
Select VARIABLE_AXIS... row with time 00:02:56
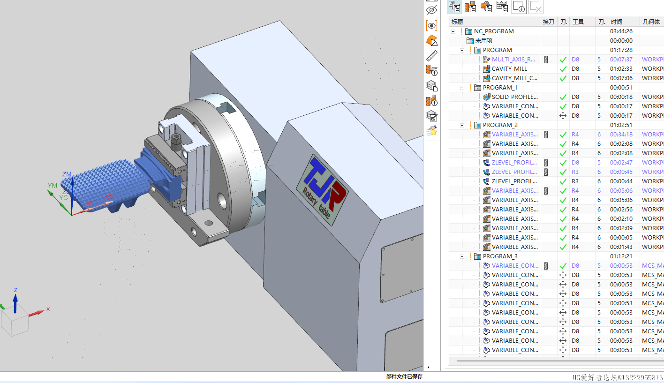coord(514,210)
